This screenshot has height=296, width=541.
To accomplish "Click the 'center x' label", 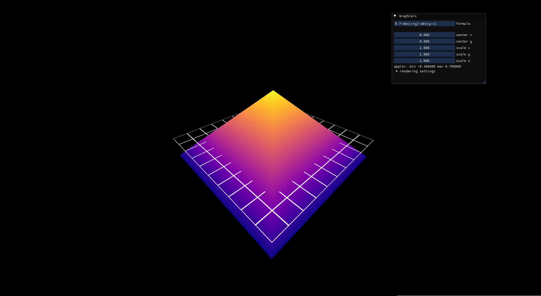I will [x=464, y=35].
